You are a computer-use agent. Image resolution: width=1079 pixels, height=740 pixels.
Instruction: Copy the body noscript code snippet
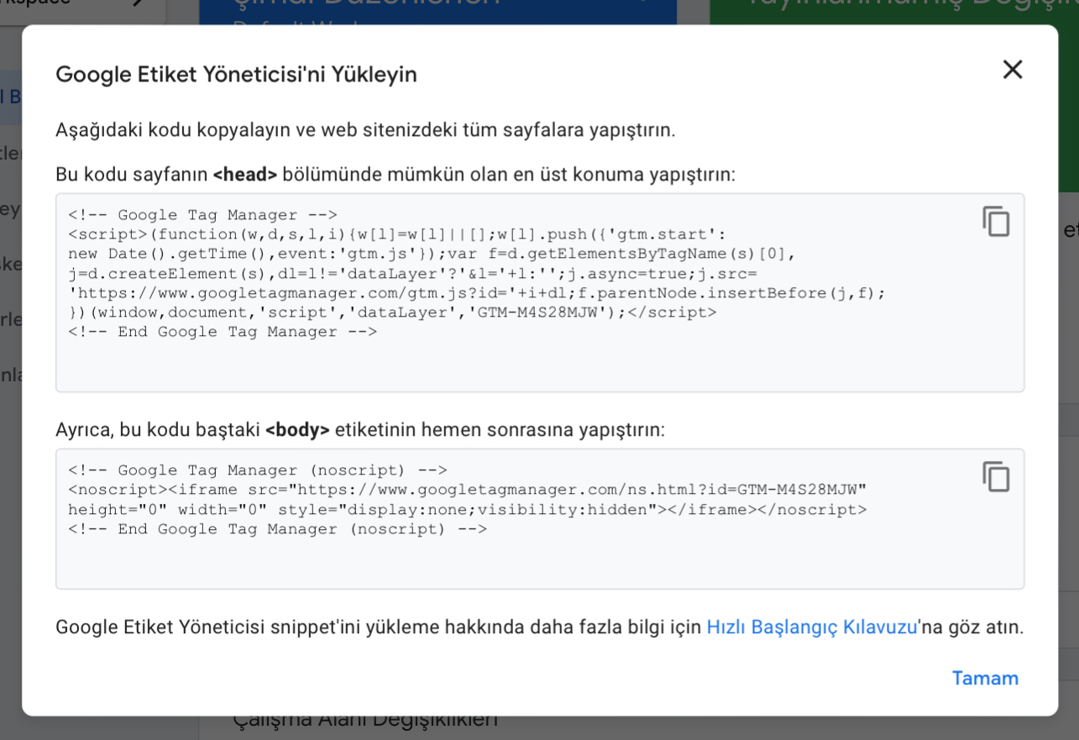coord(996,477)
